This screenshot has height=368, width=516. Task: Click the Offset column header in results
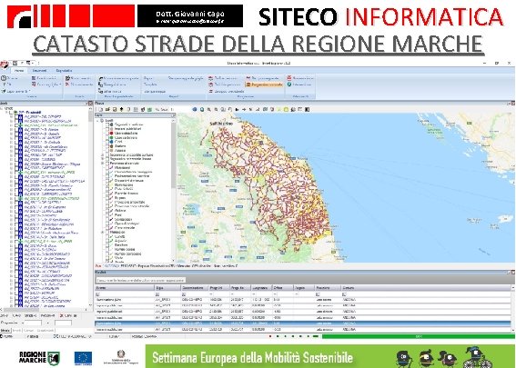click(x=282, y=288)
